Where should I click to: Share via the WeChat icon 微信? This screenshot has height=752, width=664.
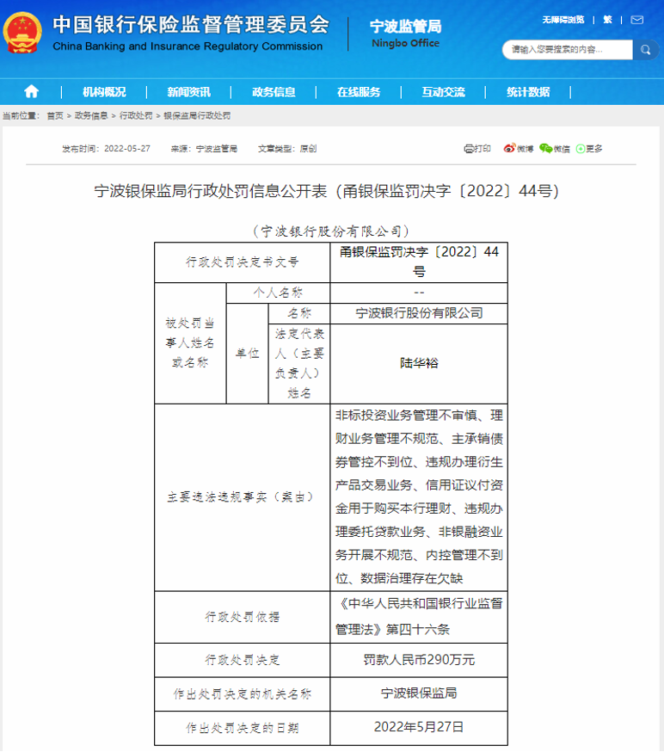click(x=554, y=149)
